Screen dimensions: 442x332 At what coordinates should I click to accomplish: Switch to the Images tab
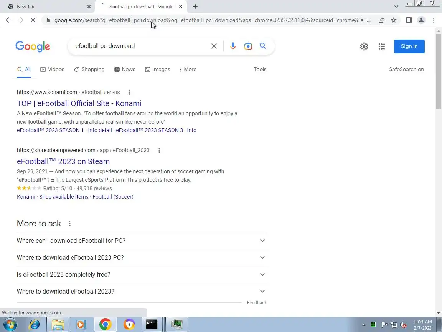(157, 70)
